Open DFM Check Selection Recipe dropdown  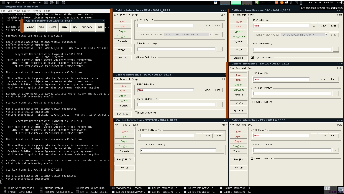tap(188, 34)
